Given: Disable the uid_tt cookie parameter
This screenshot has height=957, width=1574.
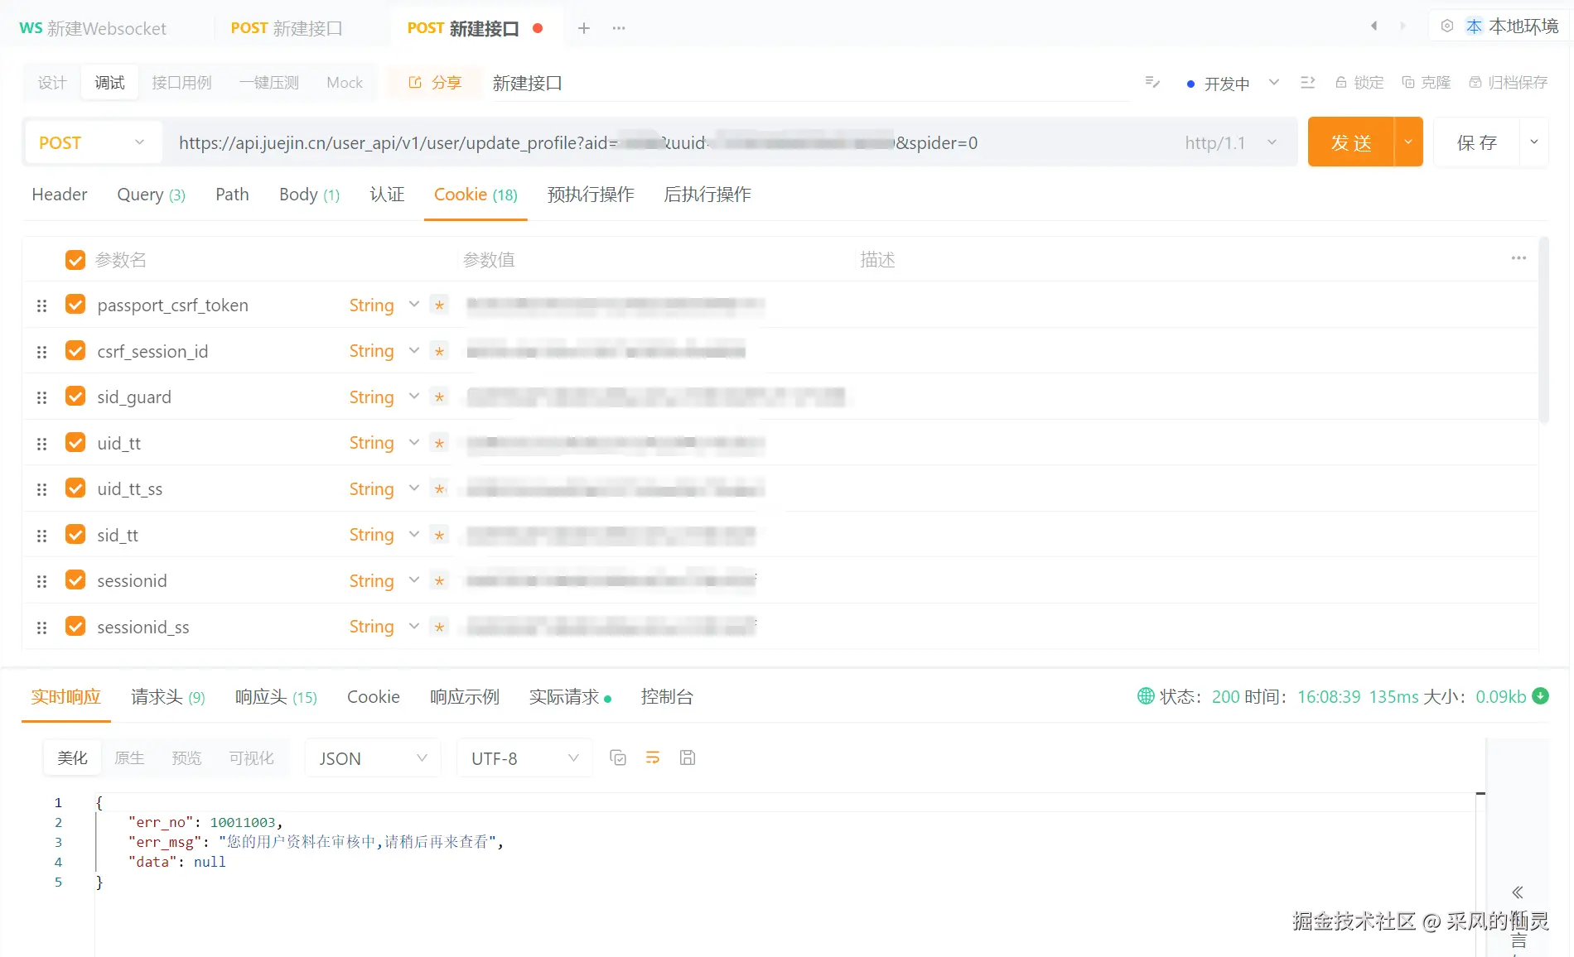Looking at the screenshot, I should pyautogui.click(x=75, y=442).
